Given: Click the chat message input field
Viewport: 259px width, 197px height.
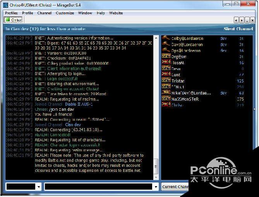Looking at the screenshot, I should [x=98, y=187].
